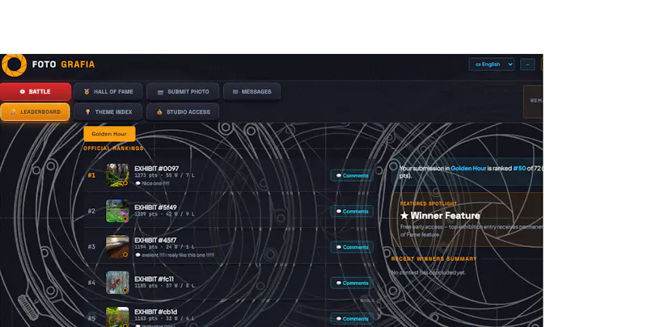647x327 pixels.
Task: Click the Messages envelope icon
Action: click(235, 92)
